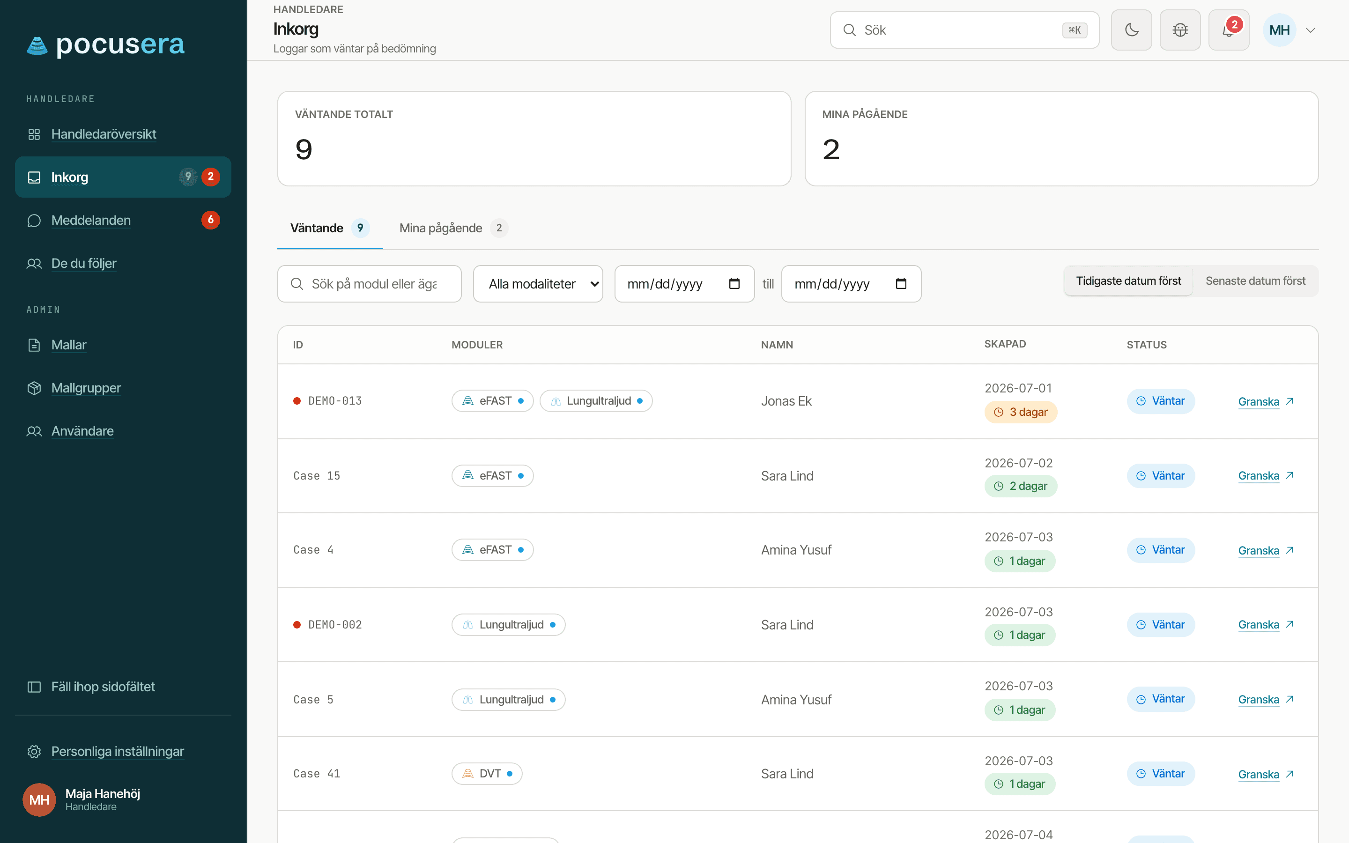1349x843 pixels.
Task: Toggle dark mode moon icon
Action: (1131, 30)
